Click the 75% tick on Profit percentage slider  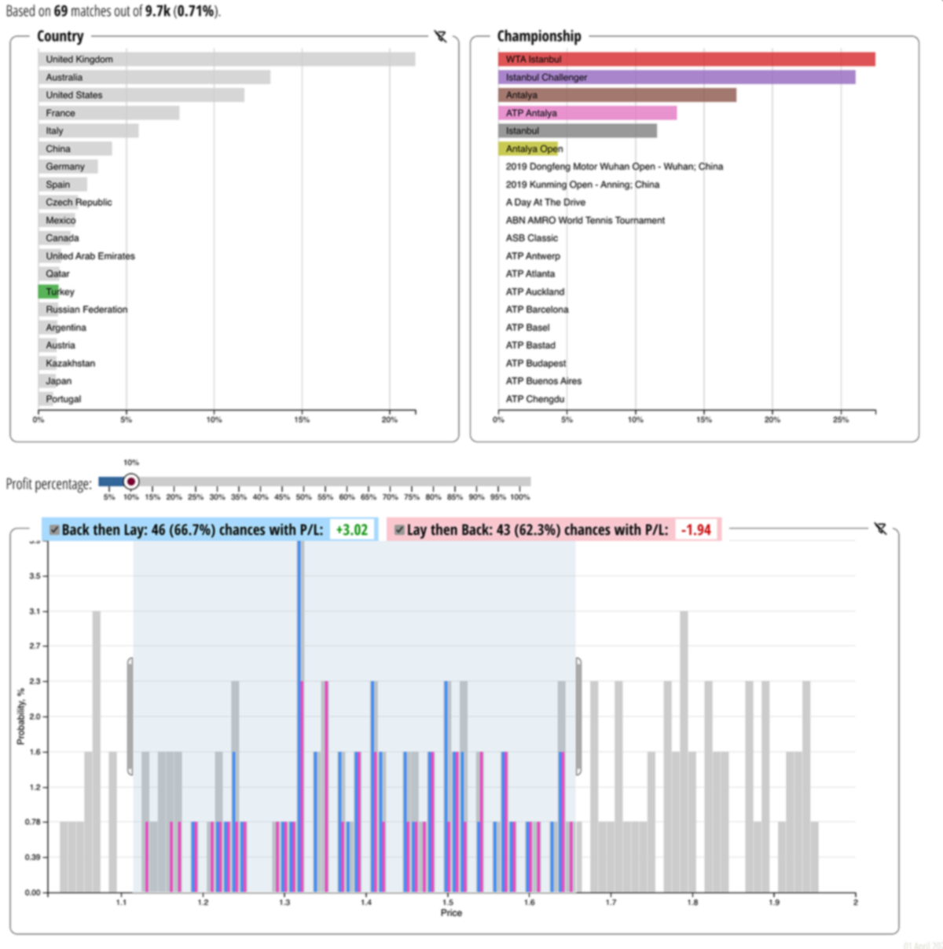[x=412, y=496]
